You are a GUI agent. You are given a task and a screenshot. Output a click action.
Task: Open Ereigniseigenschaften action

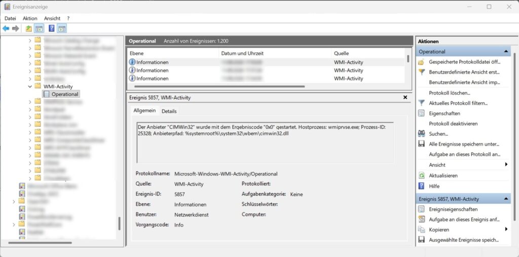coord(453,209)
